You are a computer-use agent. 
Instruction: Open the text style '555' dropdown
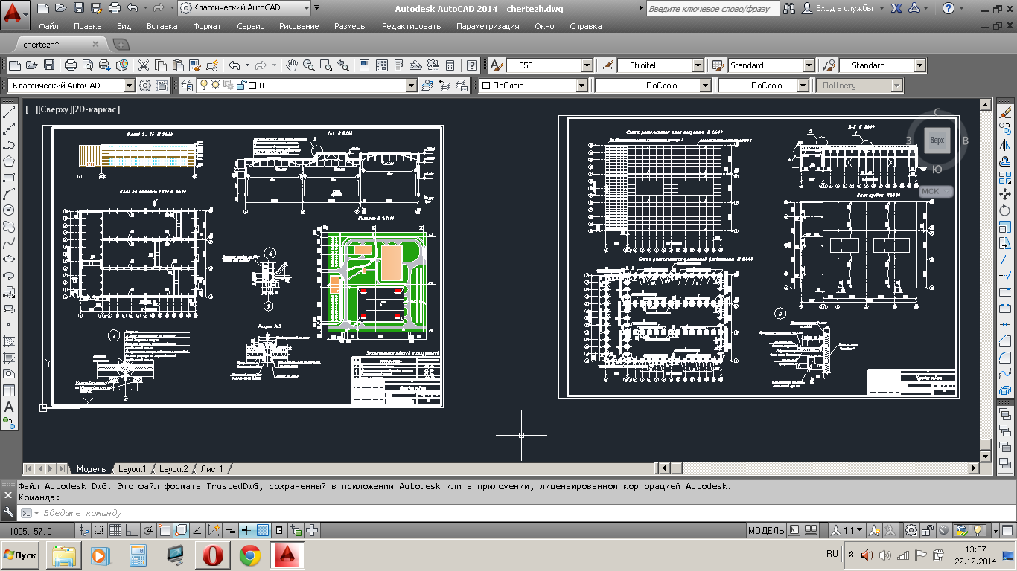pos(587,65)
